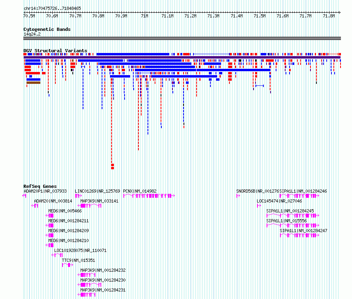Click the MAP3K9 NM_001284232 transcript glyph

pyautogui.click(x=87, y=275)
